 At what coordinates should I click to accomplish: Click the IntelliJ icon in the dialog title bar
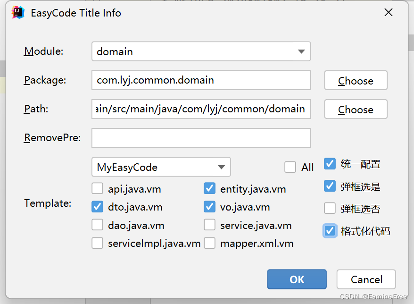pos(18,12)
